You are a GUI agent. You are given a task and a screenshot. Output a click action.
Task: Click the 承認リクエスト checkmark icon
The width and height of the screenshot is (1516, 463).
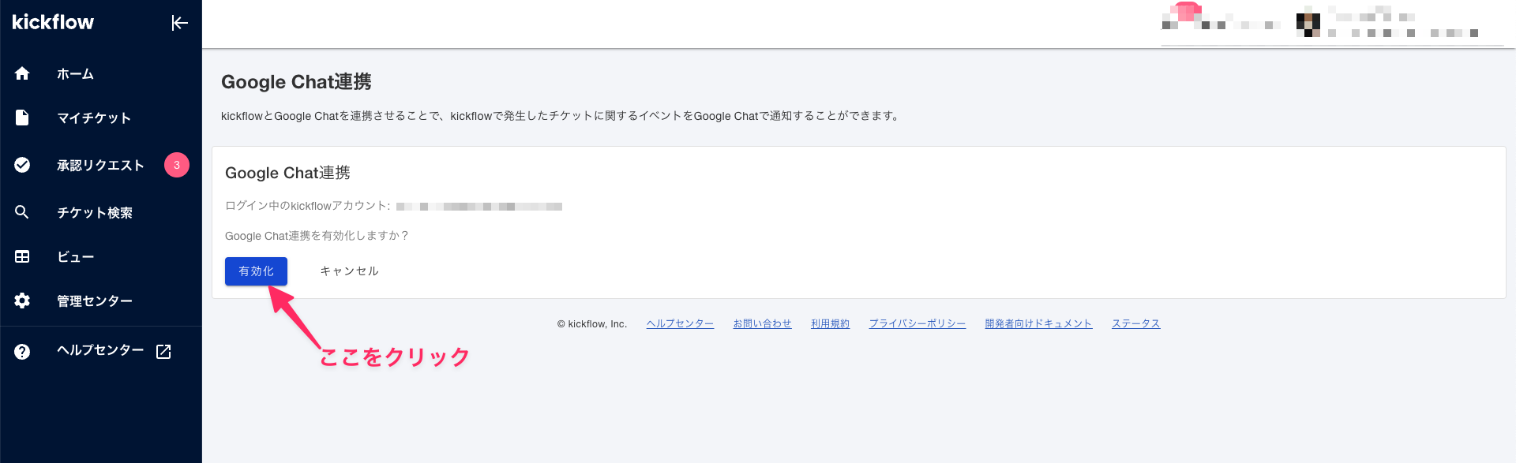pos(22,165)
